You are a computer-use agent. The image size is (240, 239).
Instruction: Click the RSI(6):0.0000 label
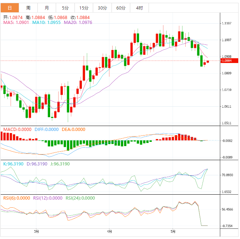17,198
